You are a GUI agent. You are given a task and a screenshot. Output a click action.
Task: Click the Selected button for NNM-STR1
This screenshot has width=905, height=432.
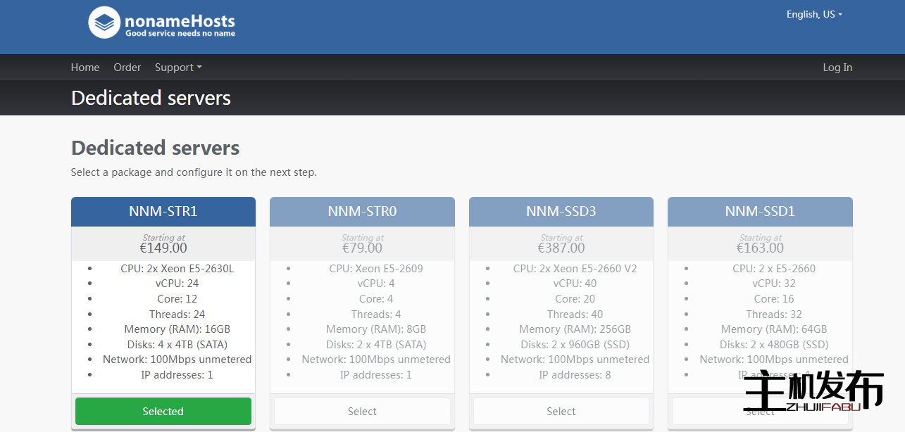163,412
